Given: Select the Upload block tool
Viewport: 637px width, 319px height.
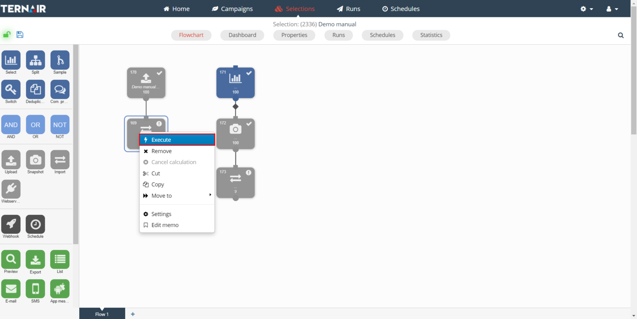Looking at the screenshot, I should pos(11,160).
